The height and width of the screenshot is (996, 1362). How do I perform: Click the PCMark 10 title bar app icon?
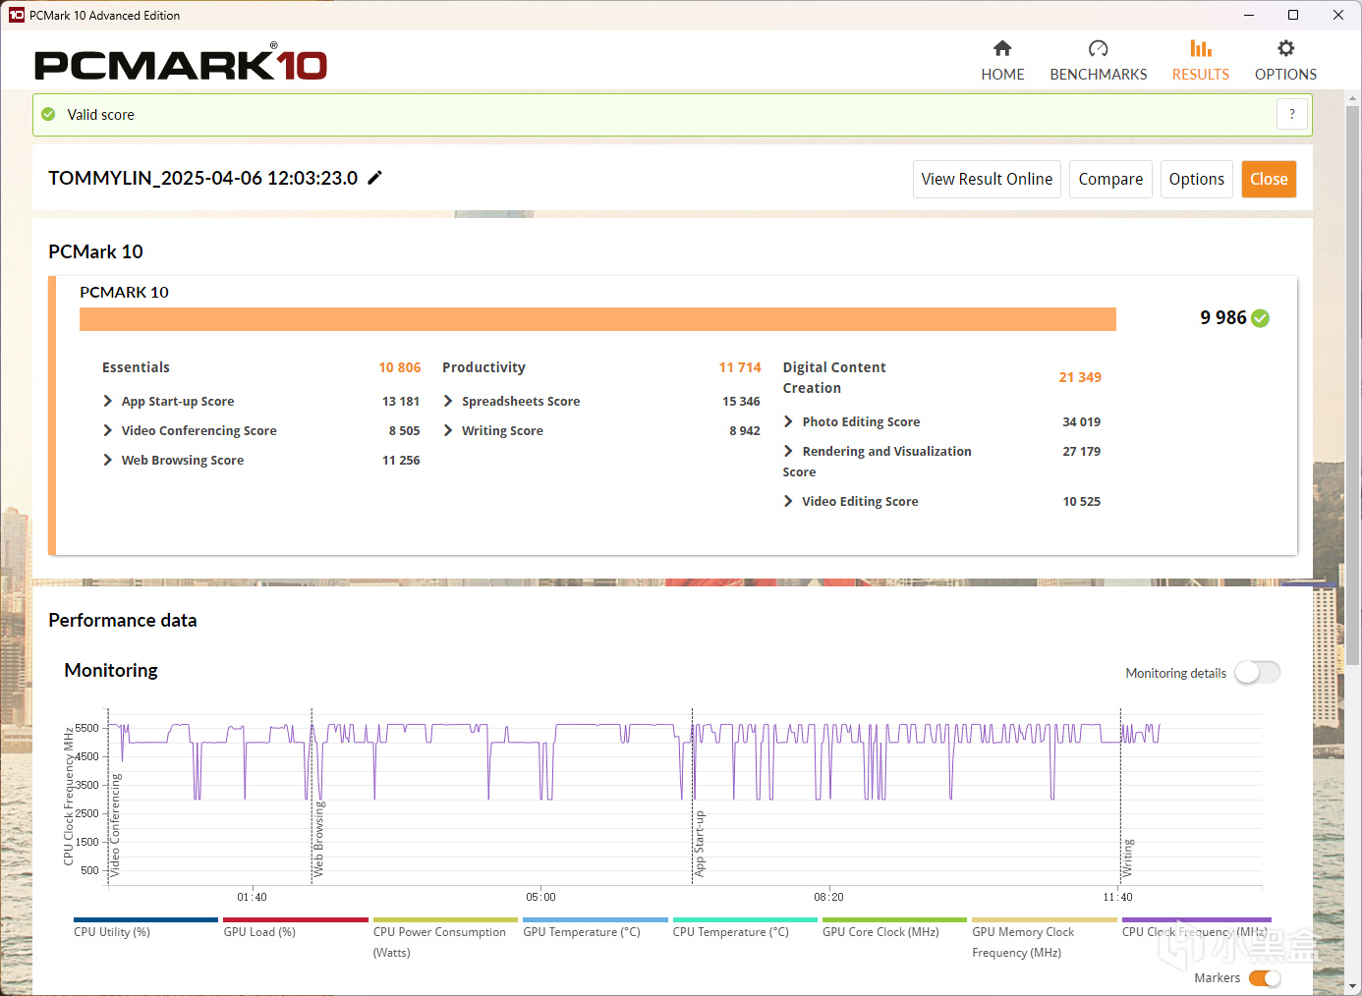16,15
